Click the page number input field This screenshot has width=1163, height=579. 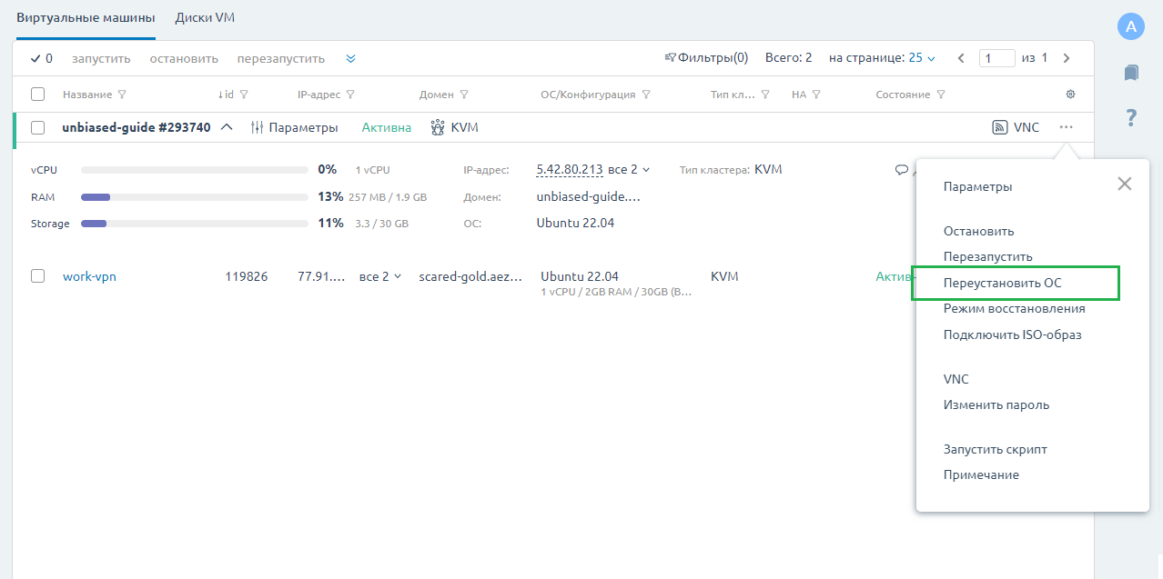click(996, 58)
